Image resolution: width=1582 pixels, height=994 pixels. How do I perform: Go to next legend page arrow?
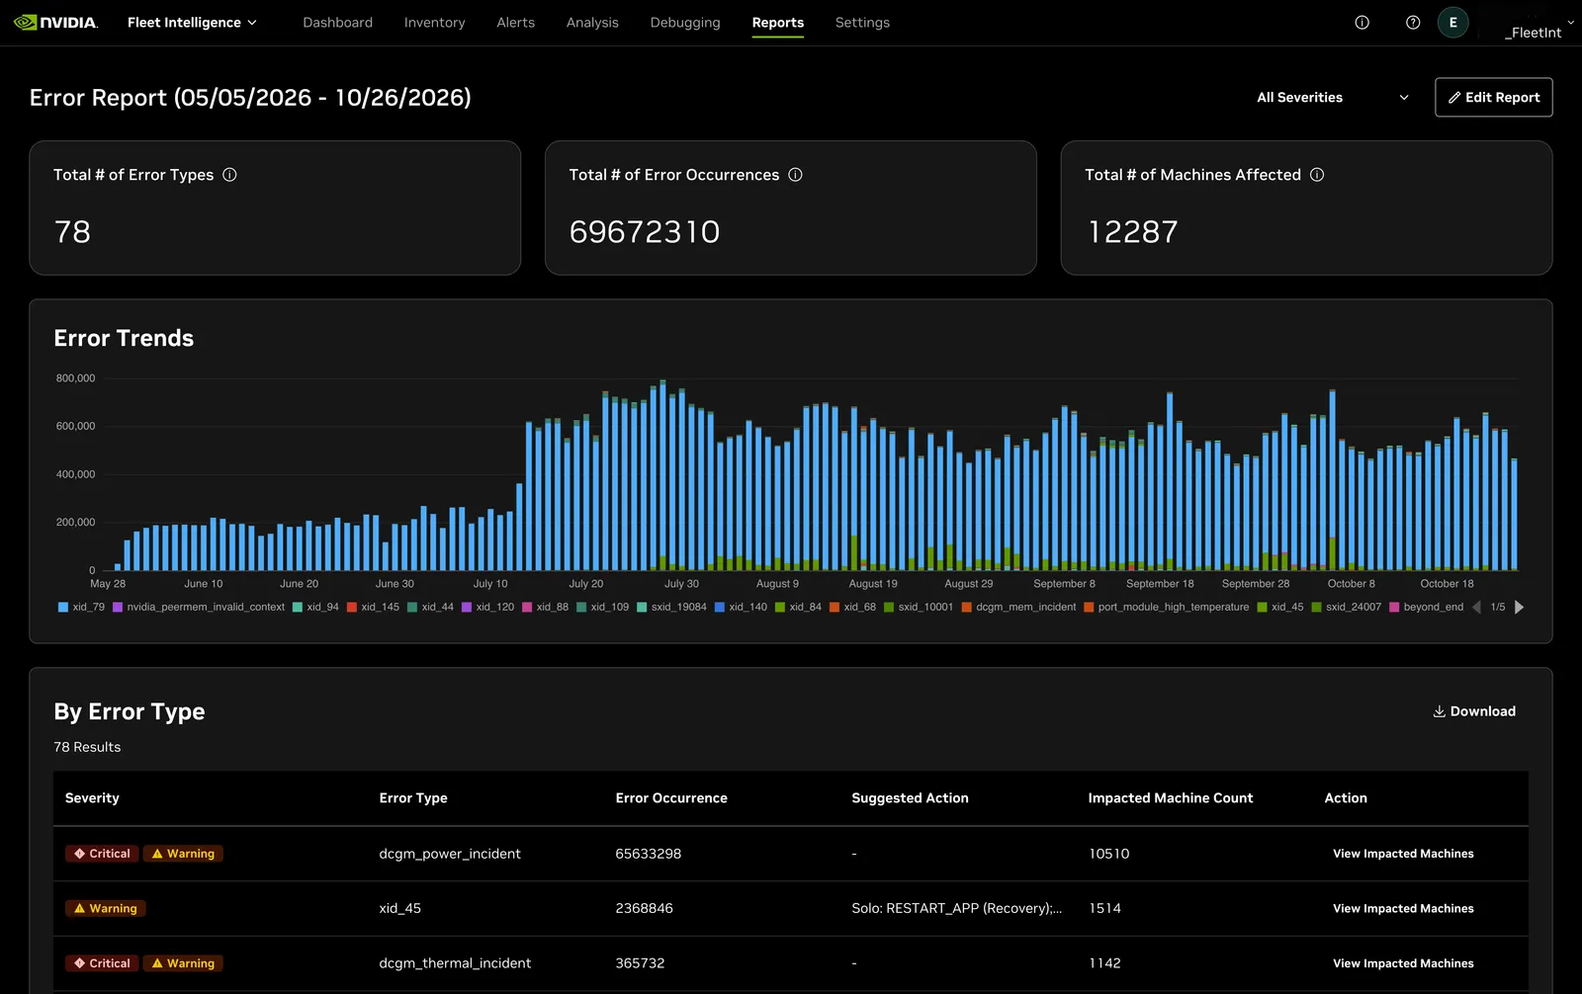point(1519,607)
